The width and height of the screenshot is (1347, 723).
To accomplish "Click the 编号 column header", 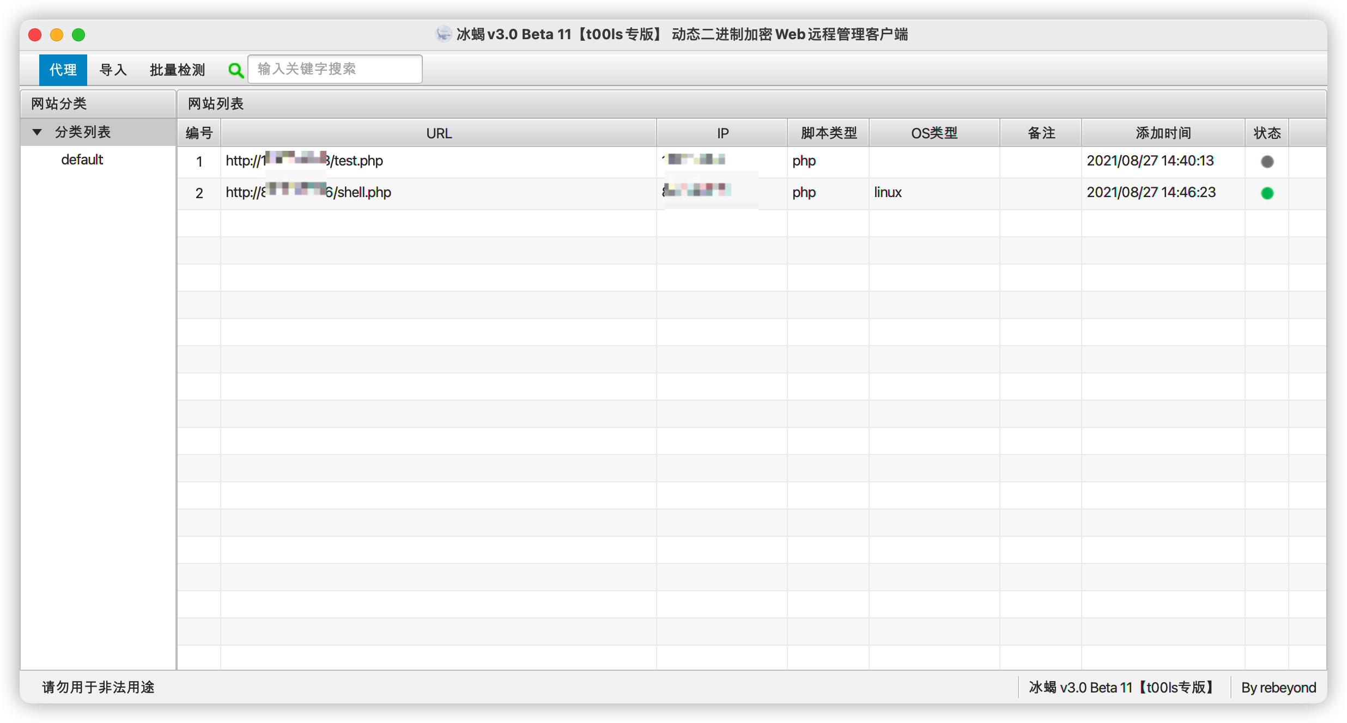I will [199, 133].
